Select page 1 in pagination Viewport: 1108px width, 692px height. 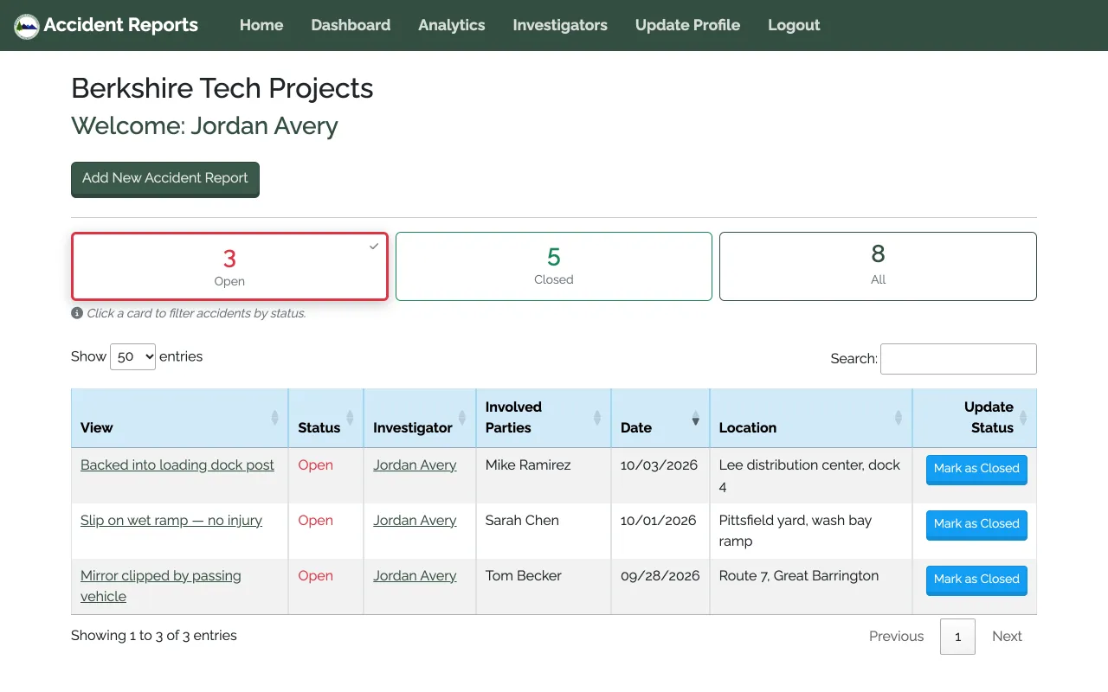(957, 636)
